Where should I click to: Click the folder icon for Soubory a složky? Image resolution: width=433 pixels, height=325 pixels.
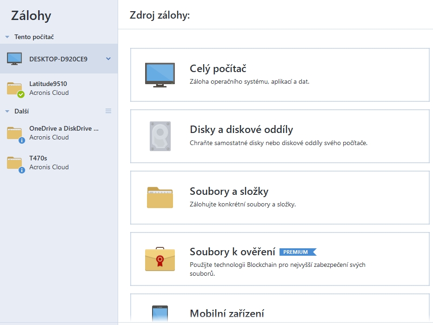click(x=160, y=198)
